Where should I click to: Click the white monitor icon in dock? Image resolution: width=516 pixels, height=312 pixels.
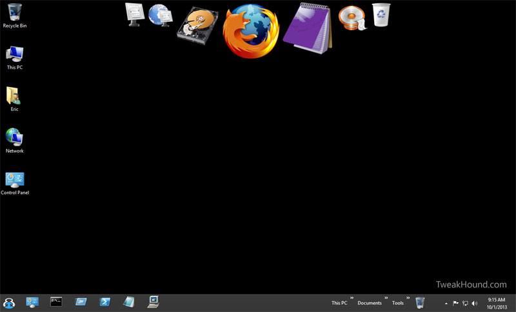tap(135, 15)
